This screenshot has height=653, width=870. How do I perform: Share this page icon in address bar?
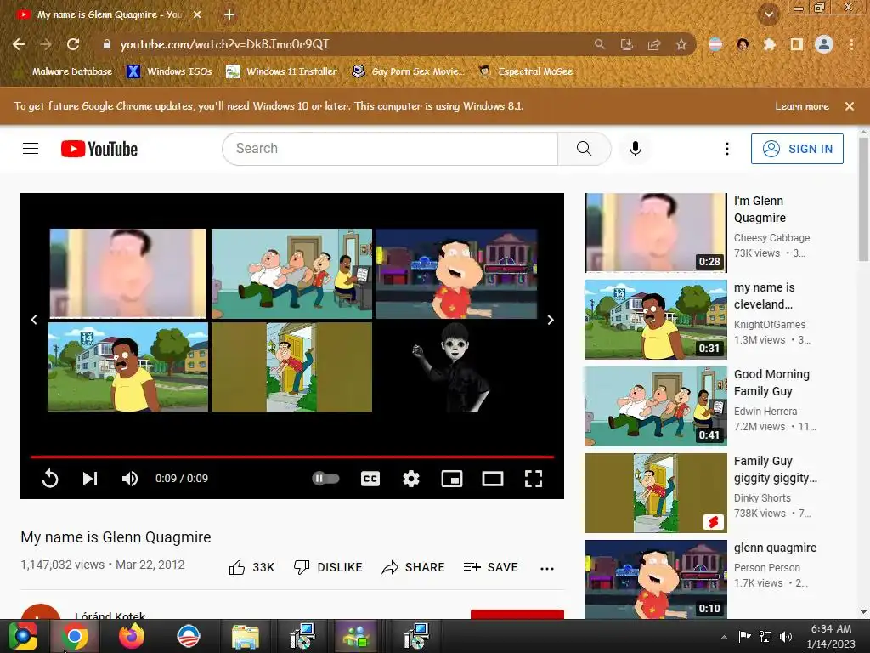654,44
